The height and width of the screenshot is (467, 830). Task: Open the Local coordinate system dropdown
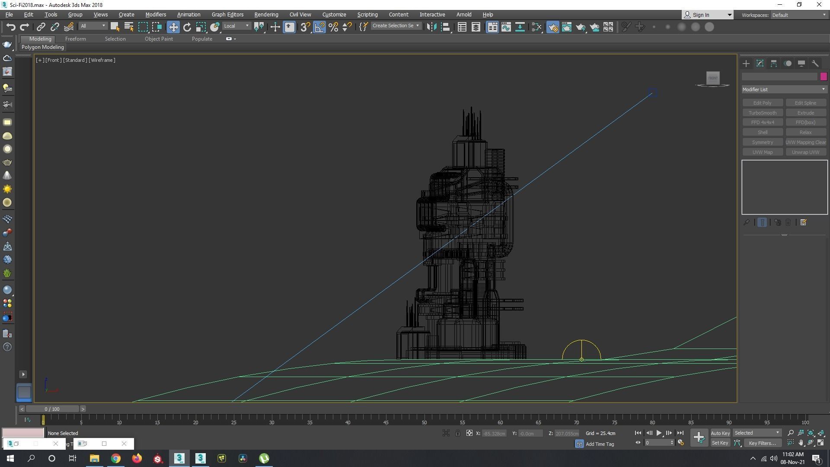pyautogui.click(x=236, y=26)
